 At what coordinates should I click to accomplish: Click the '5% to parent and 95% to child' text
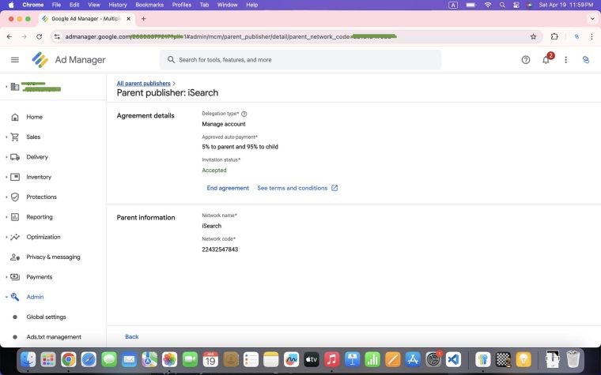click(x=240, y=147)
